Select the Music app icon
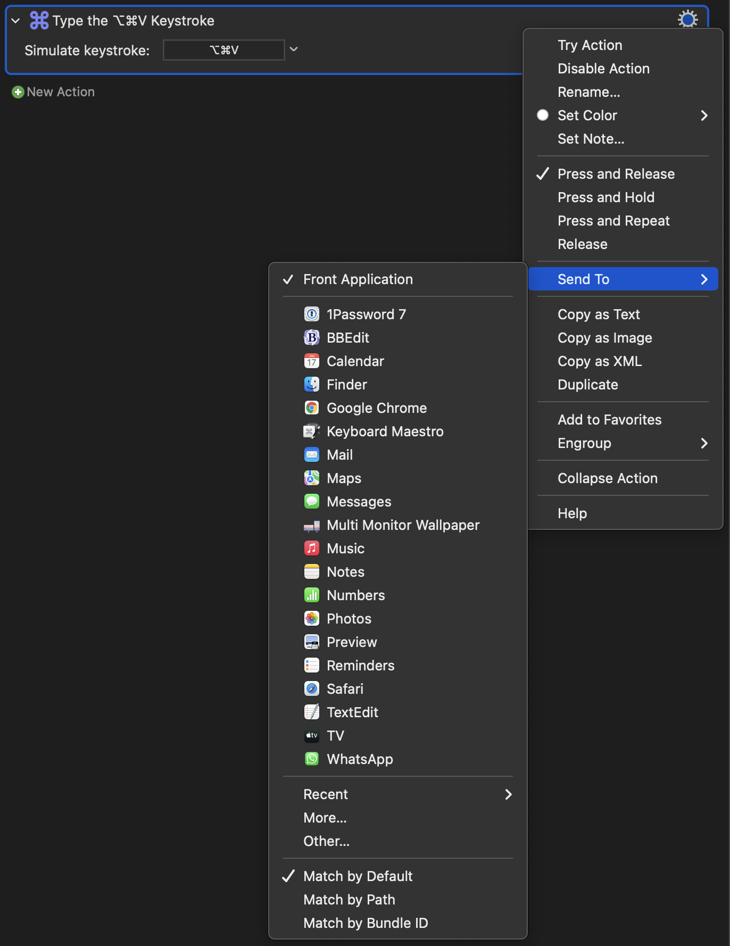The height and width of the screenshot is (946, 730). coord(312,548)
